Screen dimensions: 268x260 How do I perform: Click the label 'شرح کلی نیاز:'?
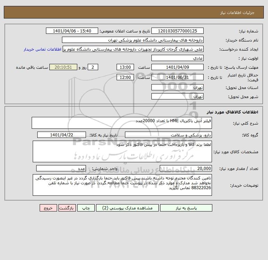pos(246,123)
